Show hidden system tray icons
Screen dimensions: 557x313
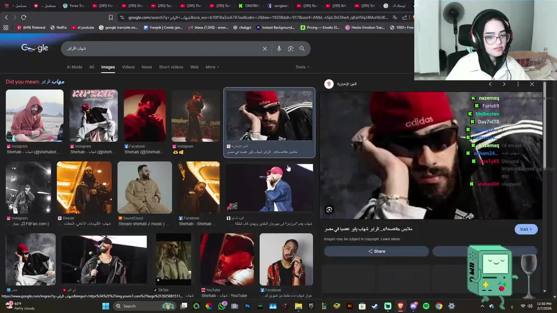[x=482, y=306]
